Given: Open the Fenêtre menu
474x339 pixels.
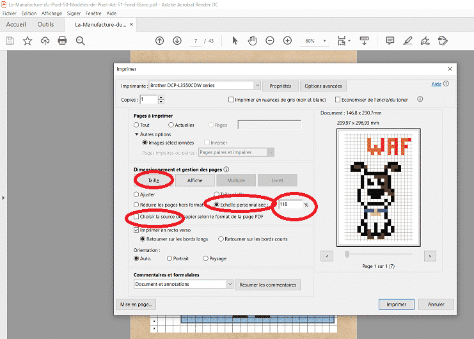Looking at the screenshot, I should pos(93,13).
